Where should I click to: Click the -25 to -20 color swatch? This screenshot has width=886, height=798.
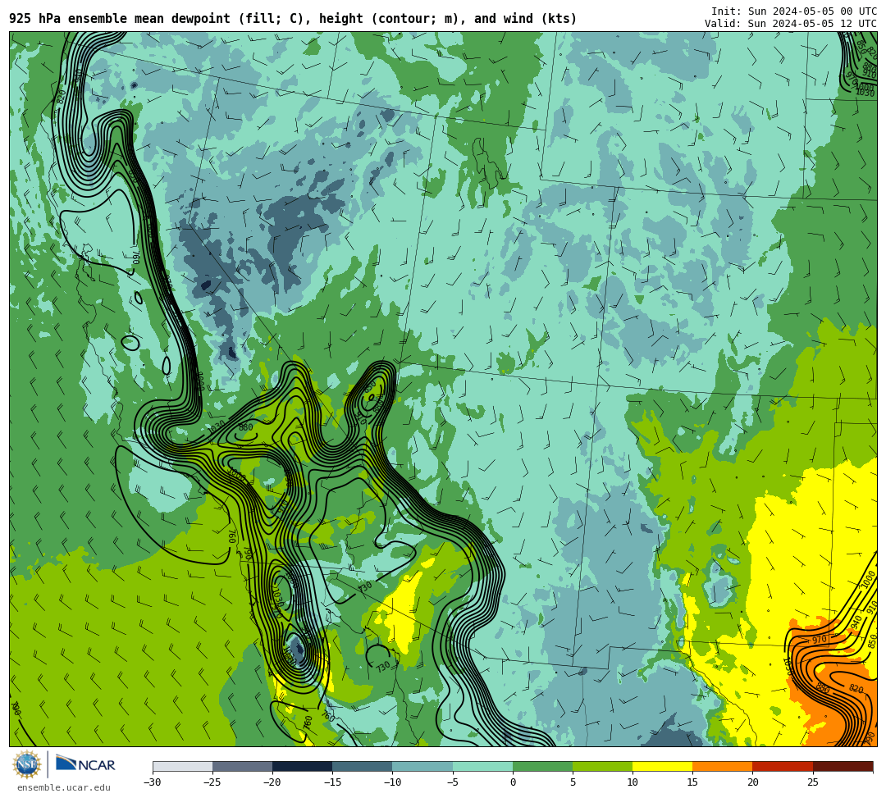pyautogui.click(x=242, y=766)
